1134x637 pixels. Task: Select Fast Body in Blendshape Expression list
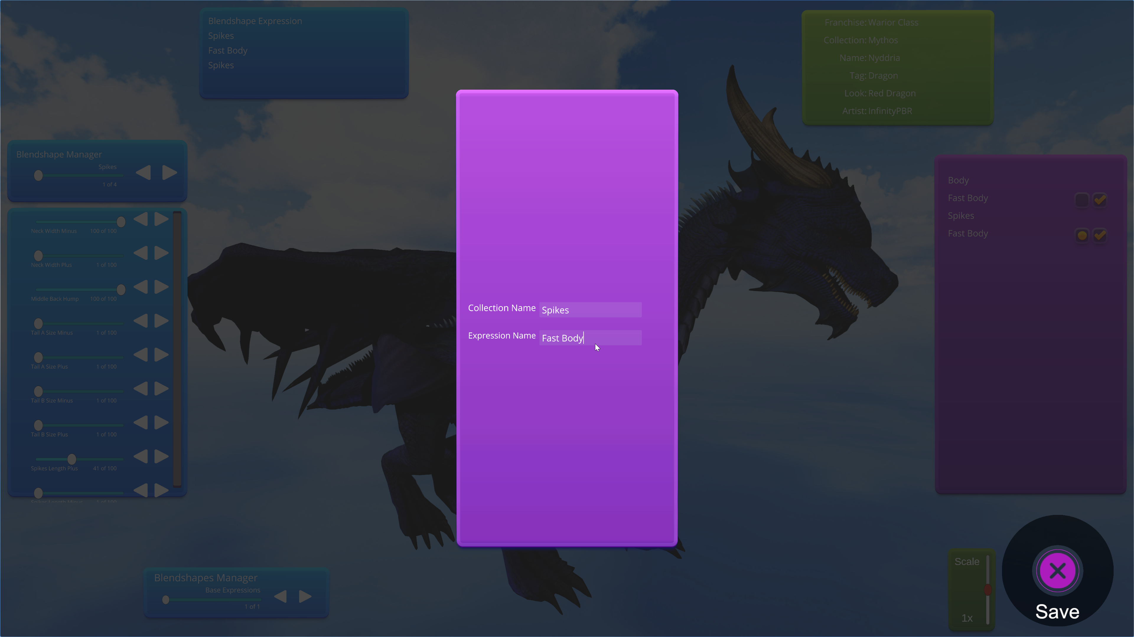point(228,50)
